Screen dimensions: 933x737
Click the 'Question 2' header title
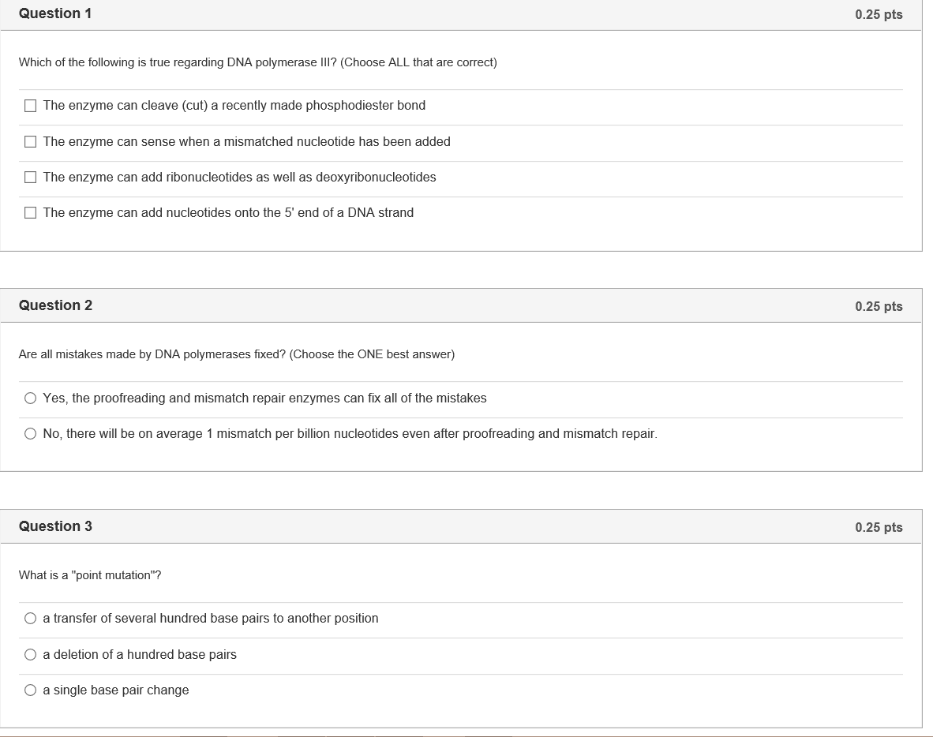click(55, 305)
